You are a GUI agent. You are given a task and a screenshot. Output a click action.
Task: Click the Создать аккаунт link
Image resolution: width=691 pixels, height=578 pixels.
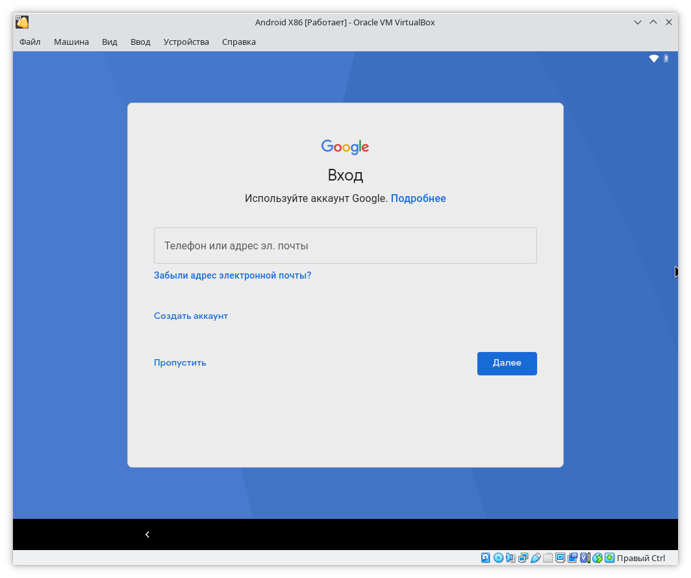(191, 316)
